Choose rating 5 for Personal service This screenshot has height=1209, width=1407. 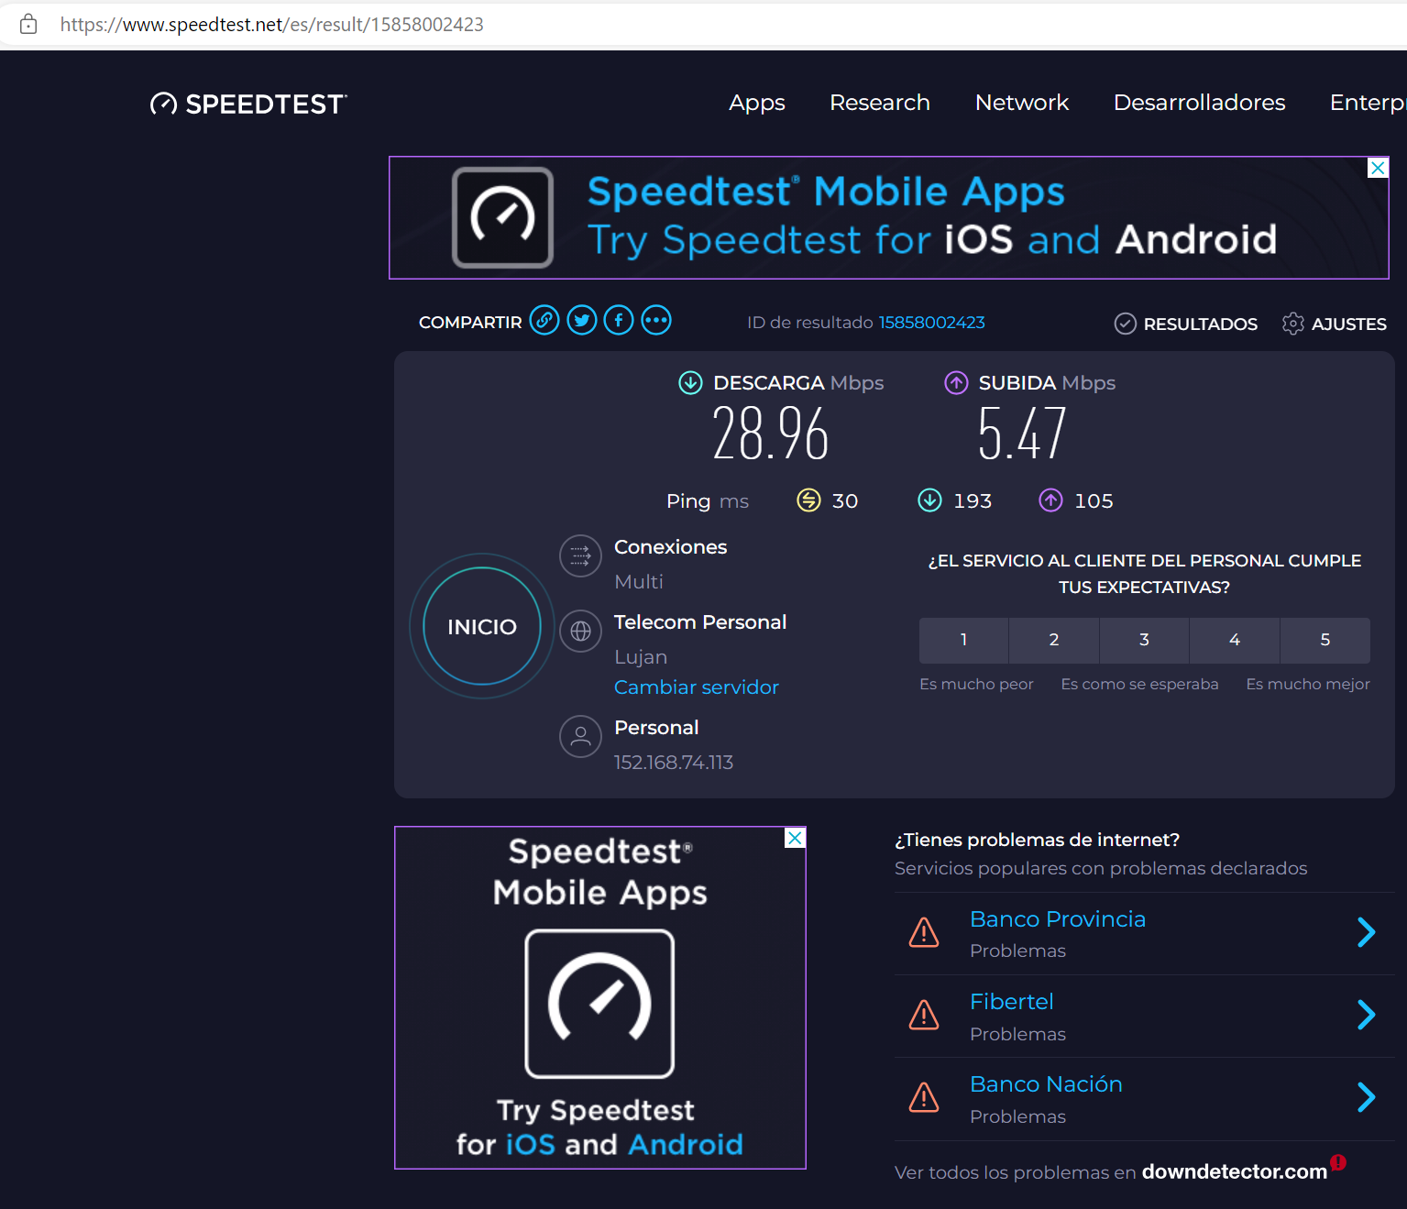(x=1325, y=640)
